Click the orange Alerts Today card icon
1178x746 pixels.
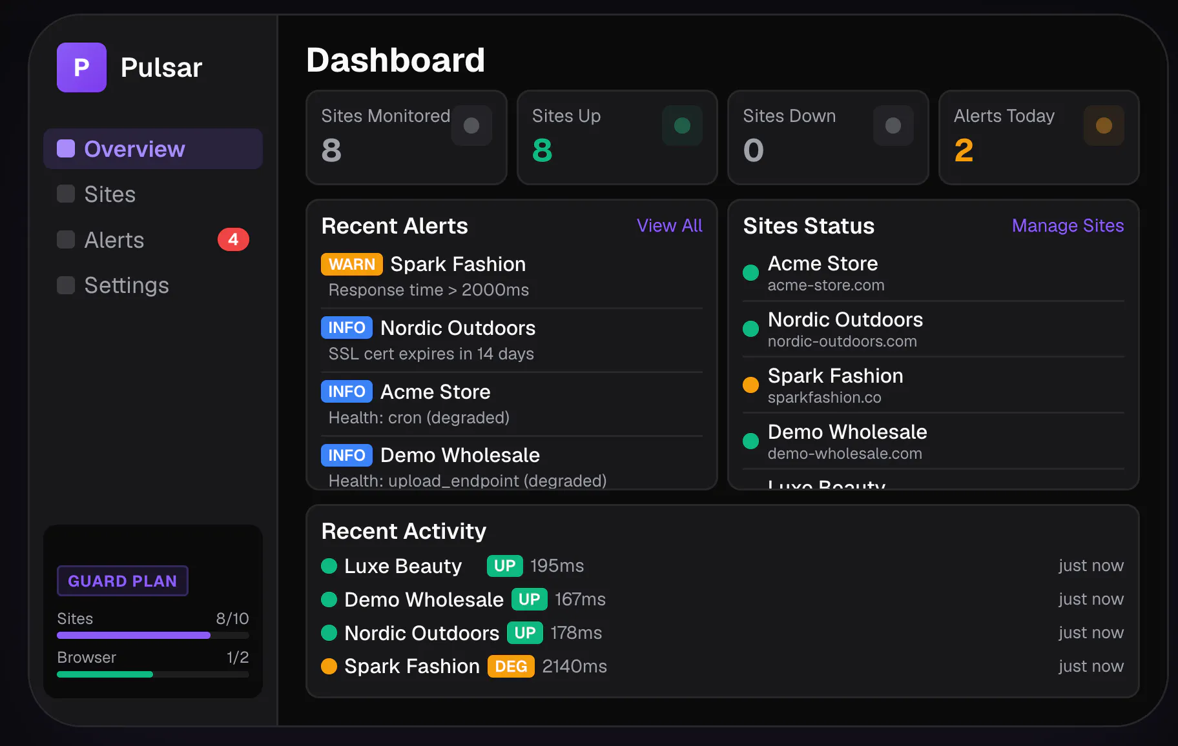pyautogui.click(x=1104, y=125)
